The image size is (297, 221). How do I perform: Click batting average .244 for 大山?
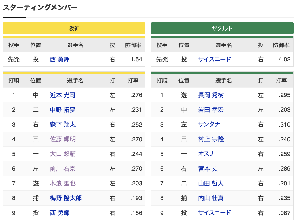(x=136, y=154)
